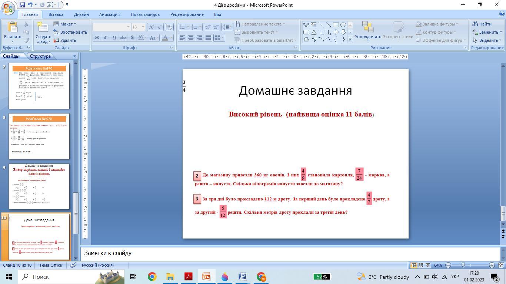
Task: Open the Макет layout dropdown
Action: [x=65, y=24]
